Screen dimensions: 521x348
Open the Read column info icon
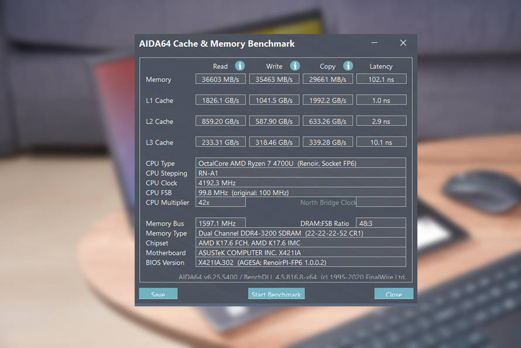pyautogui.click(x=240, y=66)
